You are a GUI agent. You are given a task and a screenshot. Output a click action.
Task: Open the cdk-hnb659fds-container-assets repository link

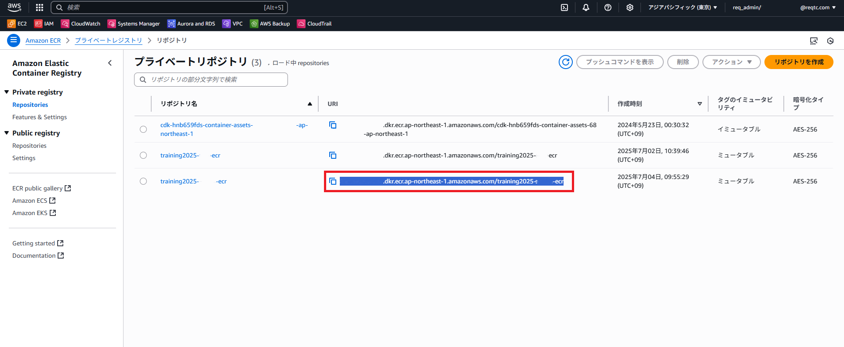pyautogui.click(x=234, y=129)
